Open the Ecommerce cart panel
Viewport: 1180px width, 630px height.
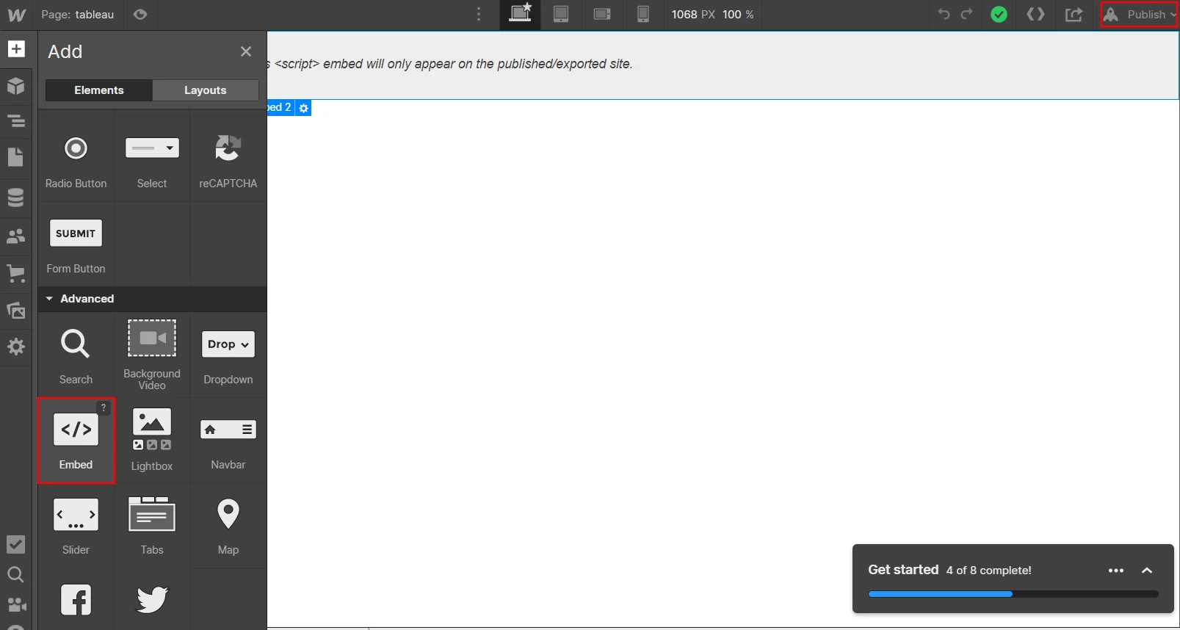click(x=15, y=274)
